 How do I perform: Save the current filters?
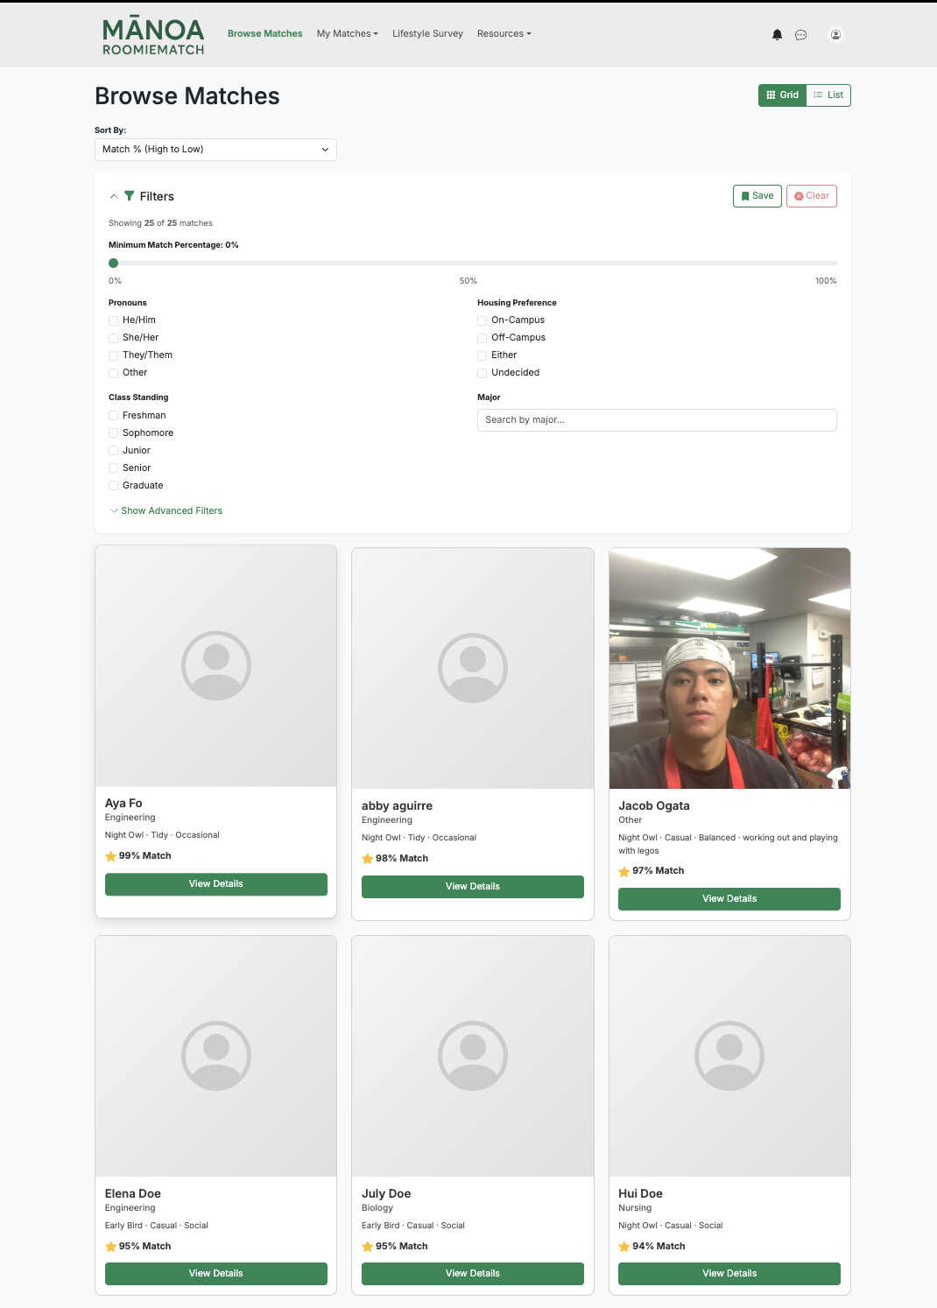point(757,196)
